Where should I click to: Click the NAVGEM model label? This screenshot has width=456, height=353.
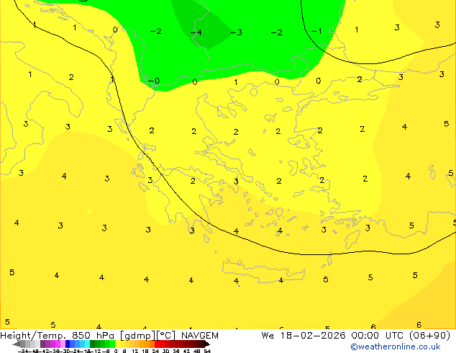tap(200, 336)
